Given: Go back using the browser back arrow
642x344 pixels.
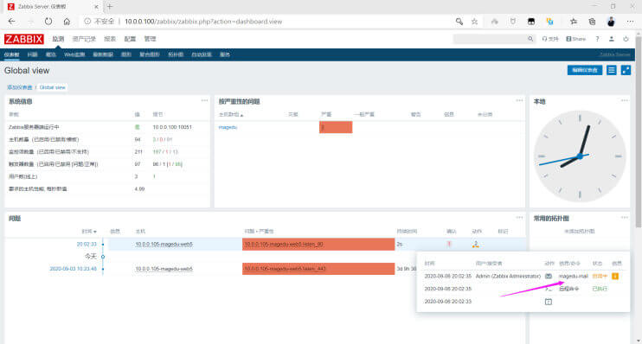Looking at the screenshot, I should [x=12, y=22].
